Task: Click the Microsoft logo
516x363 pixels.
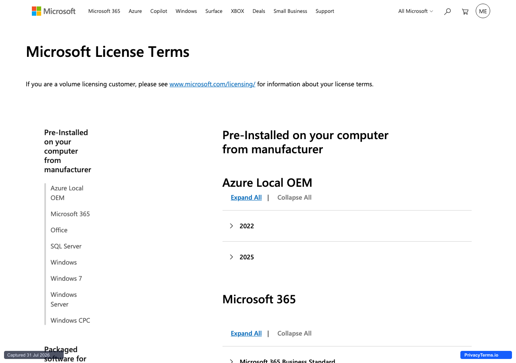Action: click(x=54, y=11)
